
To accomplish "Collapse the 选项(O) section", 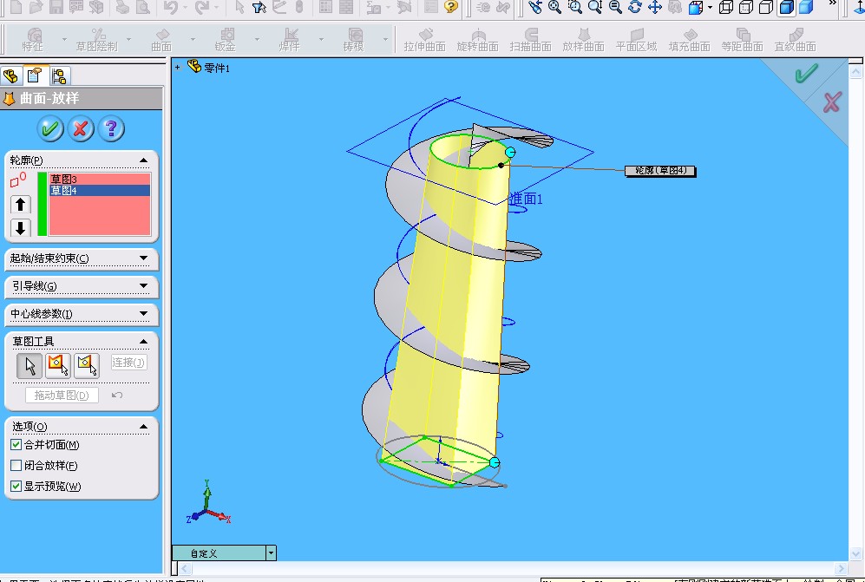I will pyautogui.click(x=143, y=427).
